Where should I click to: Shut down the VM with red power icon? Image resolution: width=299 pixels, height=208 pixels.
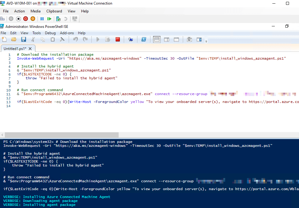coord(25,19)
